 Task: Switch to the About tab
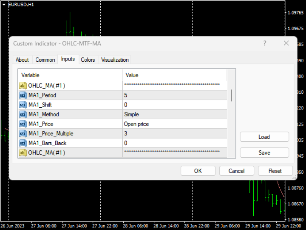[x=22, y=60]
